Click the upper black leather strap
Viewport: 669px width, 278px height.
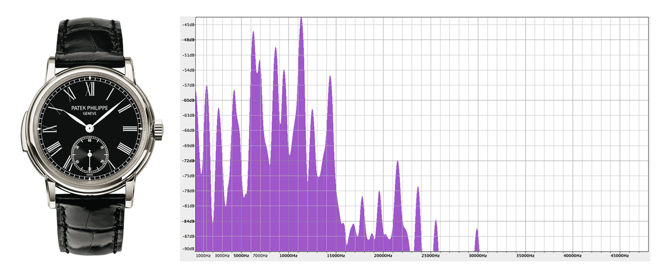(x=90, y=43)
